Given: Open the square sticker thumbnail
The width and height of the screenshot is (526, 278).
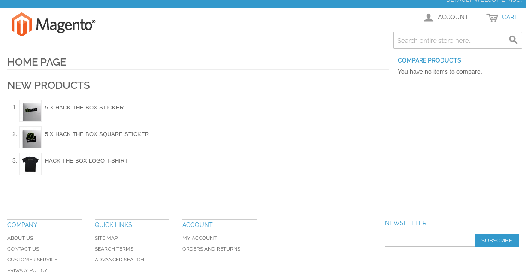Looking at the screenshot, I should click(30, 137).
